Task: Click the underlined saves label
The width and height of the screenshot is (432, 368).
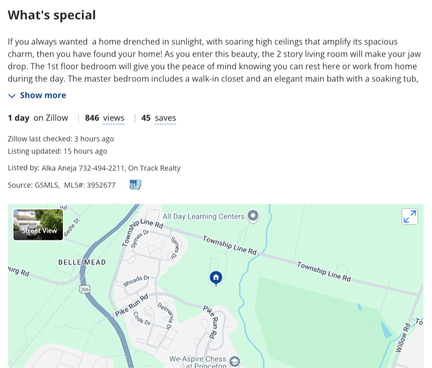Action: tap(165, 118)
